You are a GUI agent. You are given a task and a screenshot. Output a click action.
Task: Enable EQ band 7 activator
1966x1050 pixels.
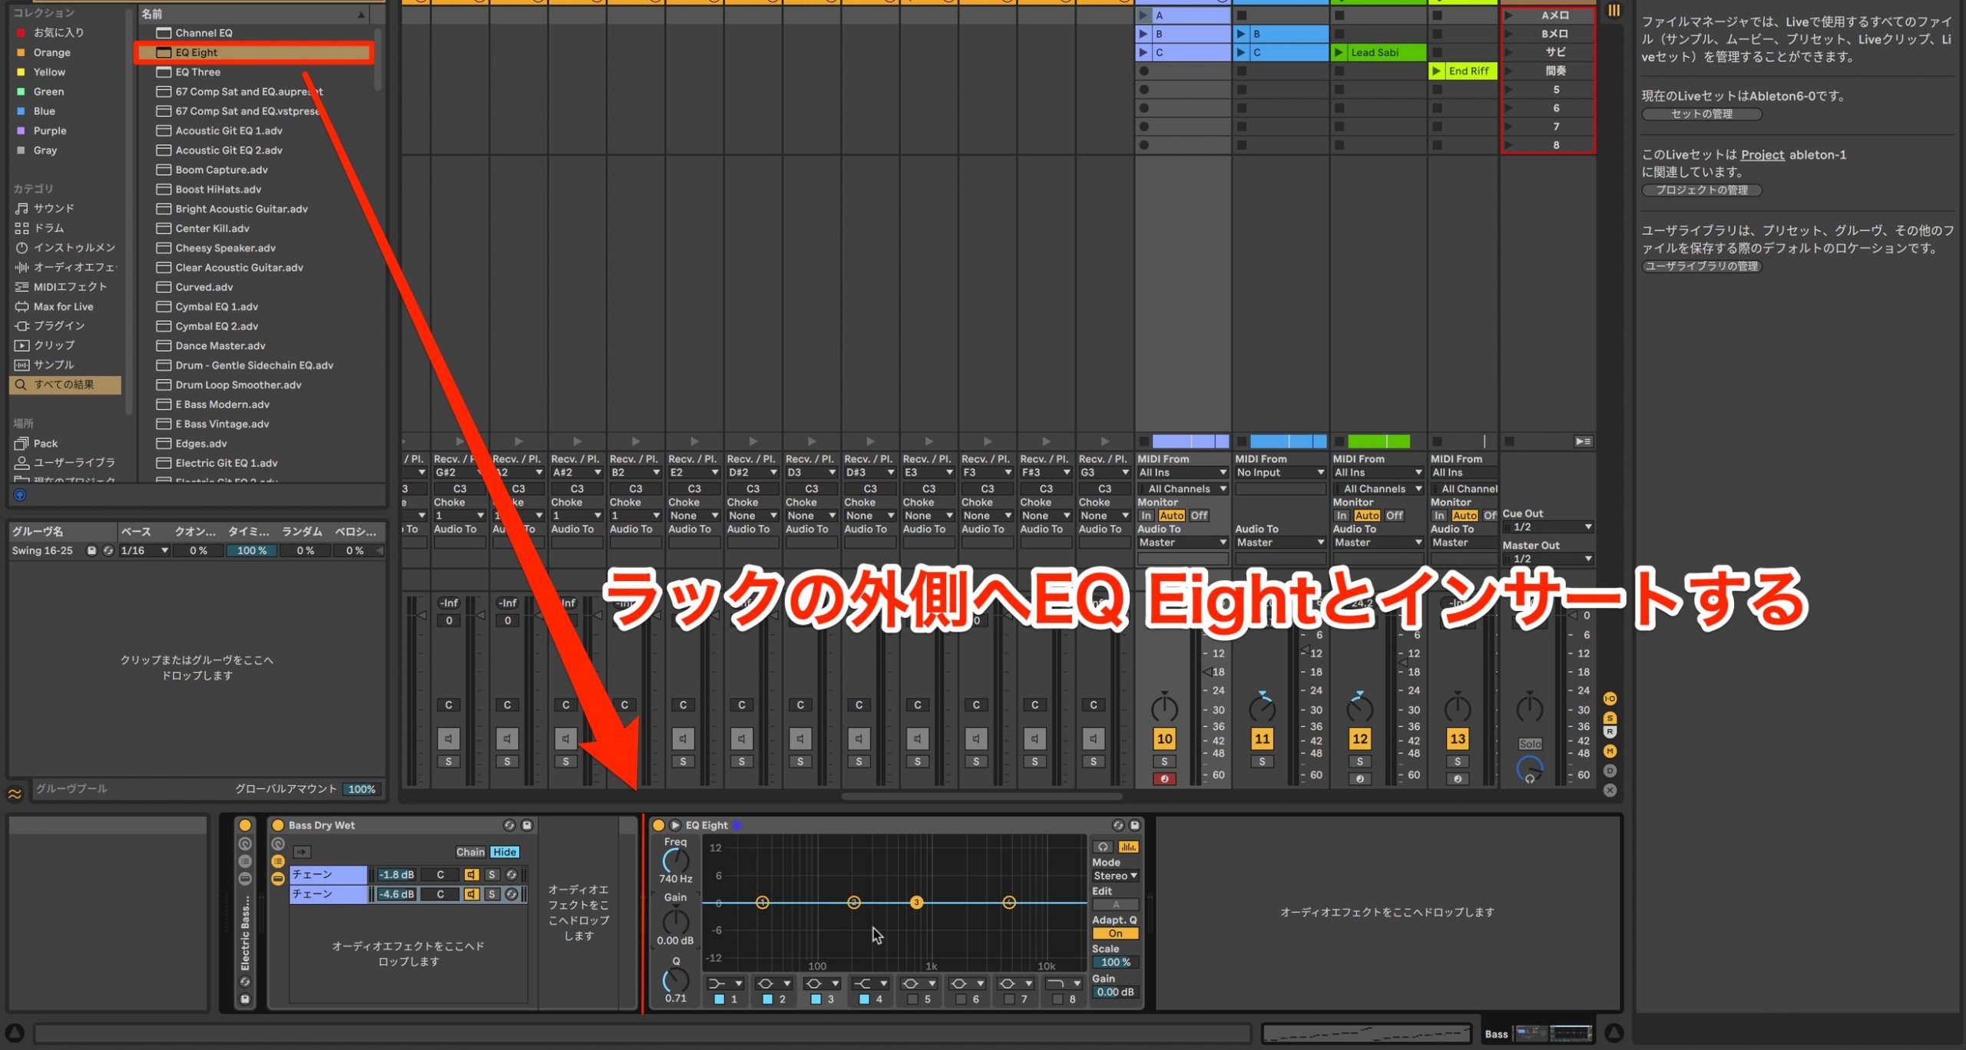(1009, 999)
